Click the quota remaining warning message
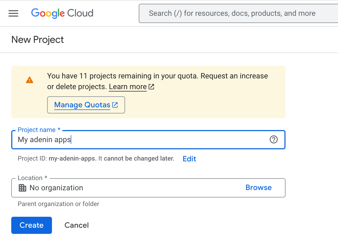 pos(157,76)
